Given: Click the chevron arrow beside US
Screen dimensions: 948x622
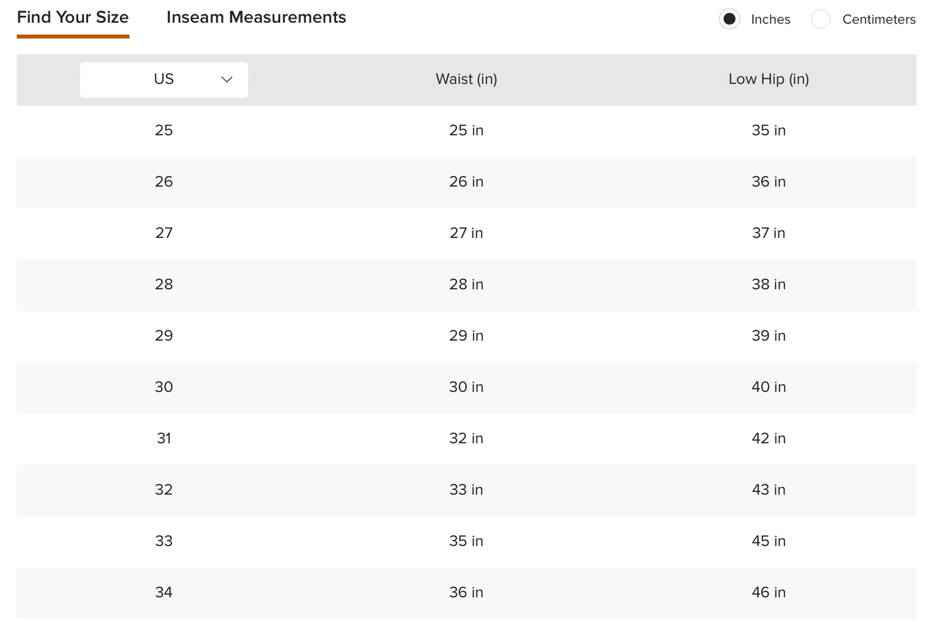Looking at the screenshot, I should coord(227,79).
